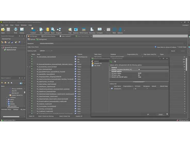190x142 pixels.
Task: Open the Window menu
Action: [24, 25]
